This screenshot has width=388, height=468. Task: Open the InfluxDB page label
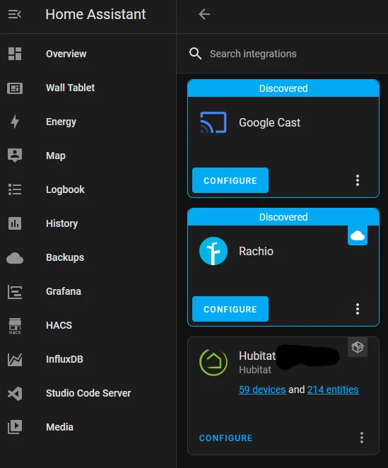(64, 359)
